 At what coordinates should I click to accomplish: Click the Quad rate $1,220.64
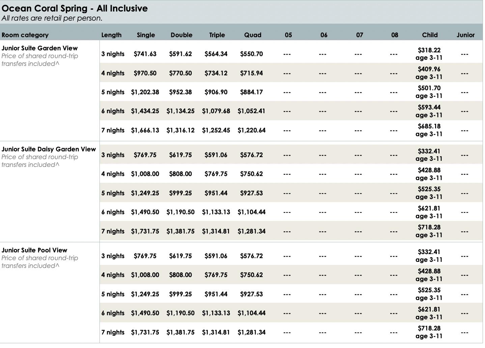[251, 130]
